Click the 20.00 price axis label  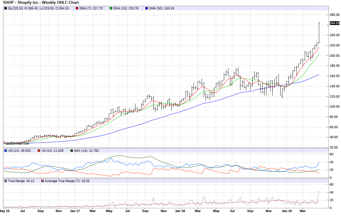tap(335, 147)
